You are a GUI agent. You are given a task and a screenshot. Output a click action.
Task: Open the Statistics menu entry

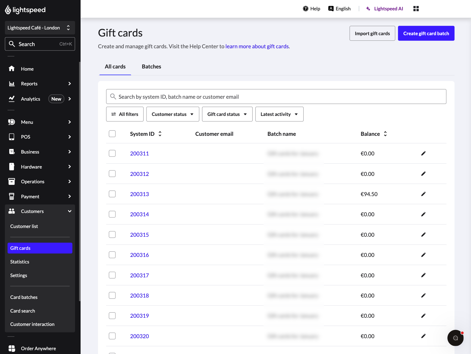point(19,262)
